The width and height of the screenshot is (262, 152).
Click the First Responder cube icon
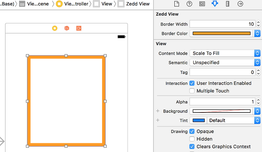[x=67, y=28]
